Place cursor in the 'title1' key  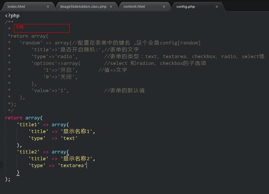(x=28, y=125)
